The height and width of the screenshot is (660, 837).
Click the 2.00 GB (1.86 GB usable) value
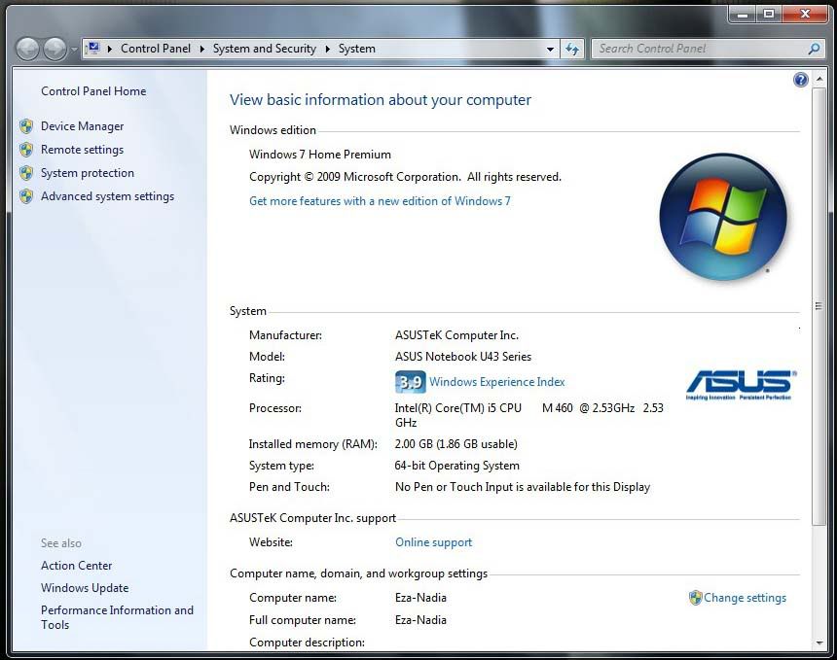pyautogui.click(x=456, y=444)
